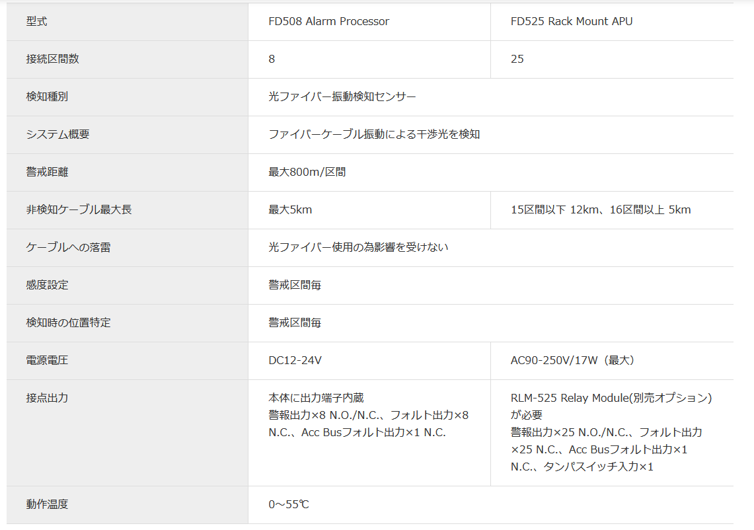Select 警戒区間毎 in the 感度設定 row
Screen dimensions: 754x530
click(x=295, y=285)
